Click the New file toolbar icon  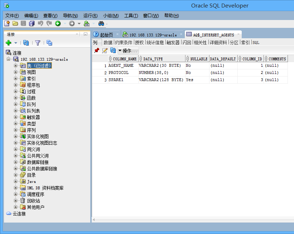tap(7, 24)
